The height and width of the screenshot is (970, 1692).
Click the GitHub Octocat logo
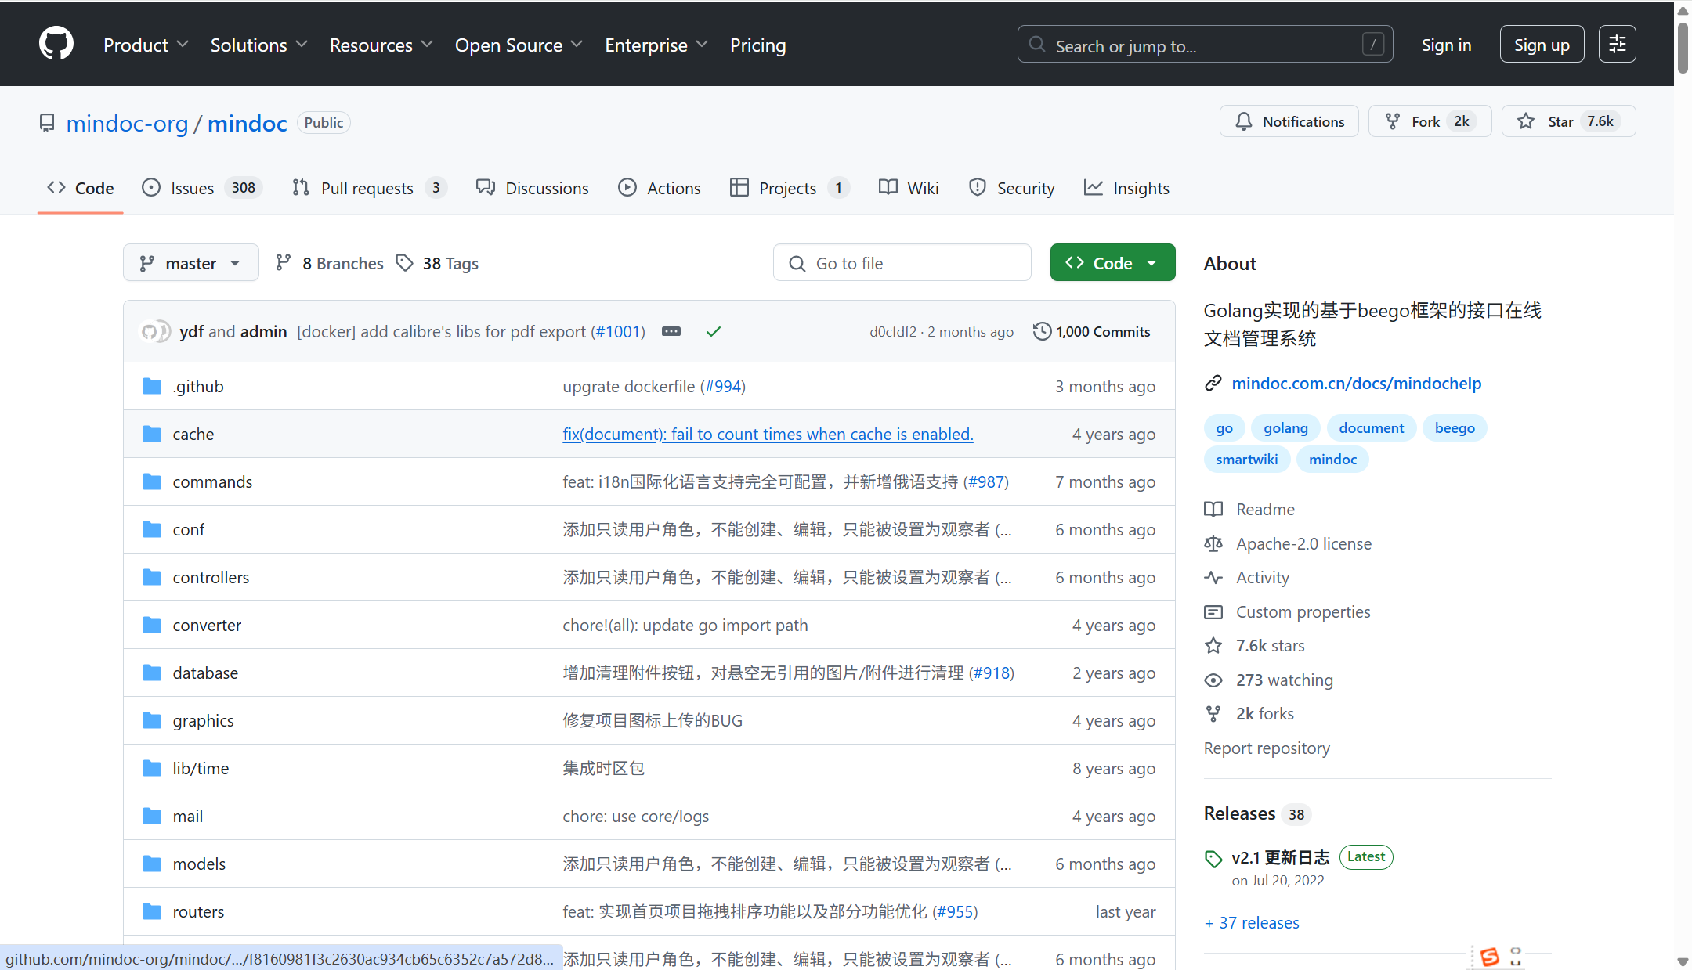pyautogui.click(x=56, y=44)
